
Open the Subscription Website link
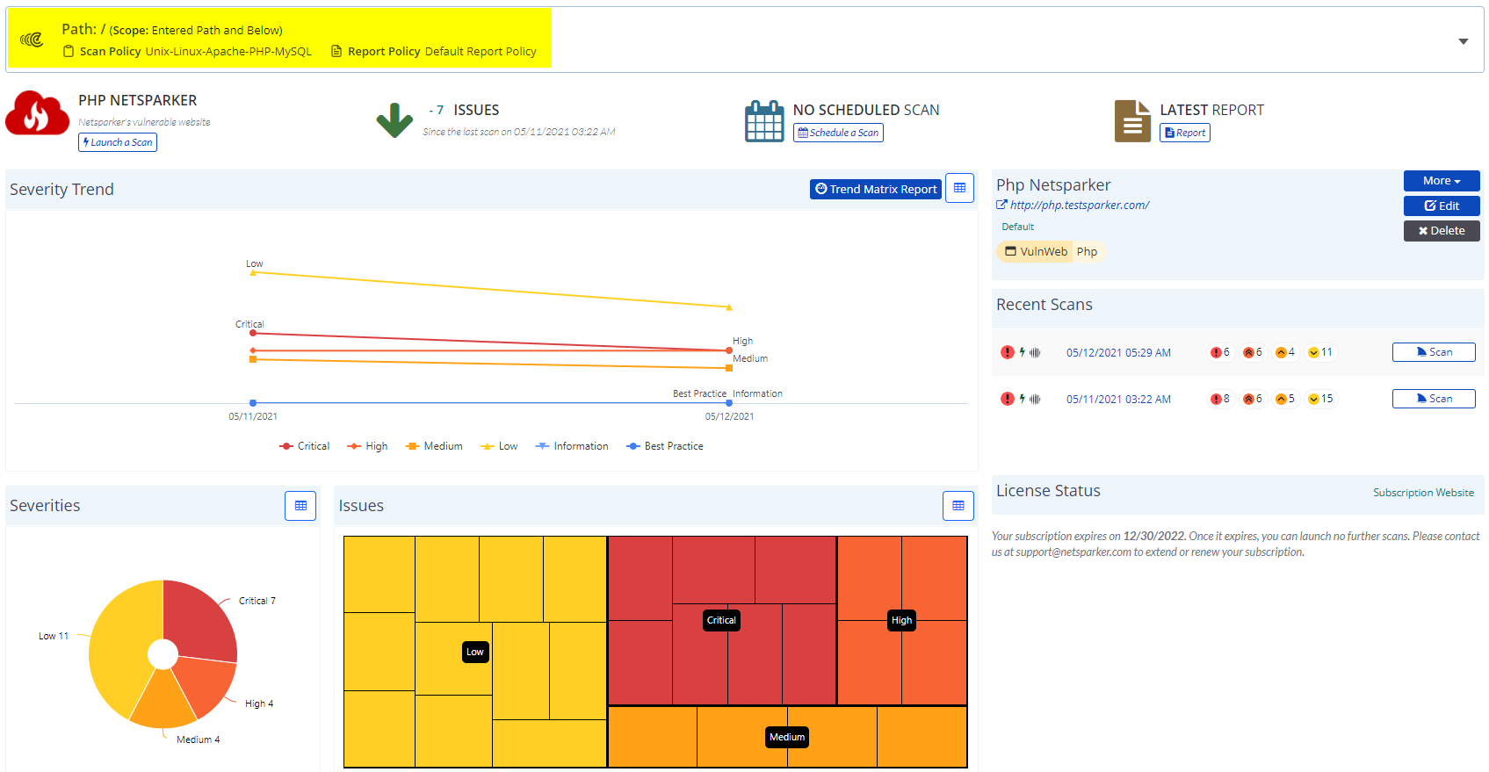[x=1423, y=493]
